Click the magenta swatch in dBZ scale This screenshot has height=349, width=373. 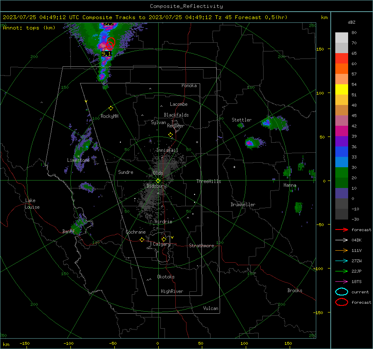(342, 131)
